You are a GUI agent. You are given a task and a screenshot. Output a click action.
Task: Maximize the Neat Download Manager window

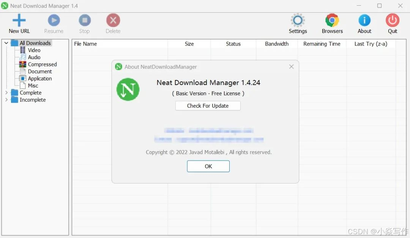pos(379,5)
